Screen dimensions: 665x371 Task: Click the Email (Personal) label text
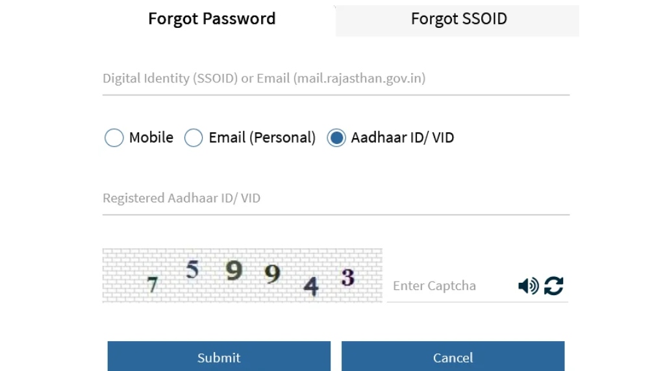[262, 138]
